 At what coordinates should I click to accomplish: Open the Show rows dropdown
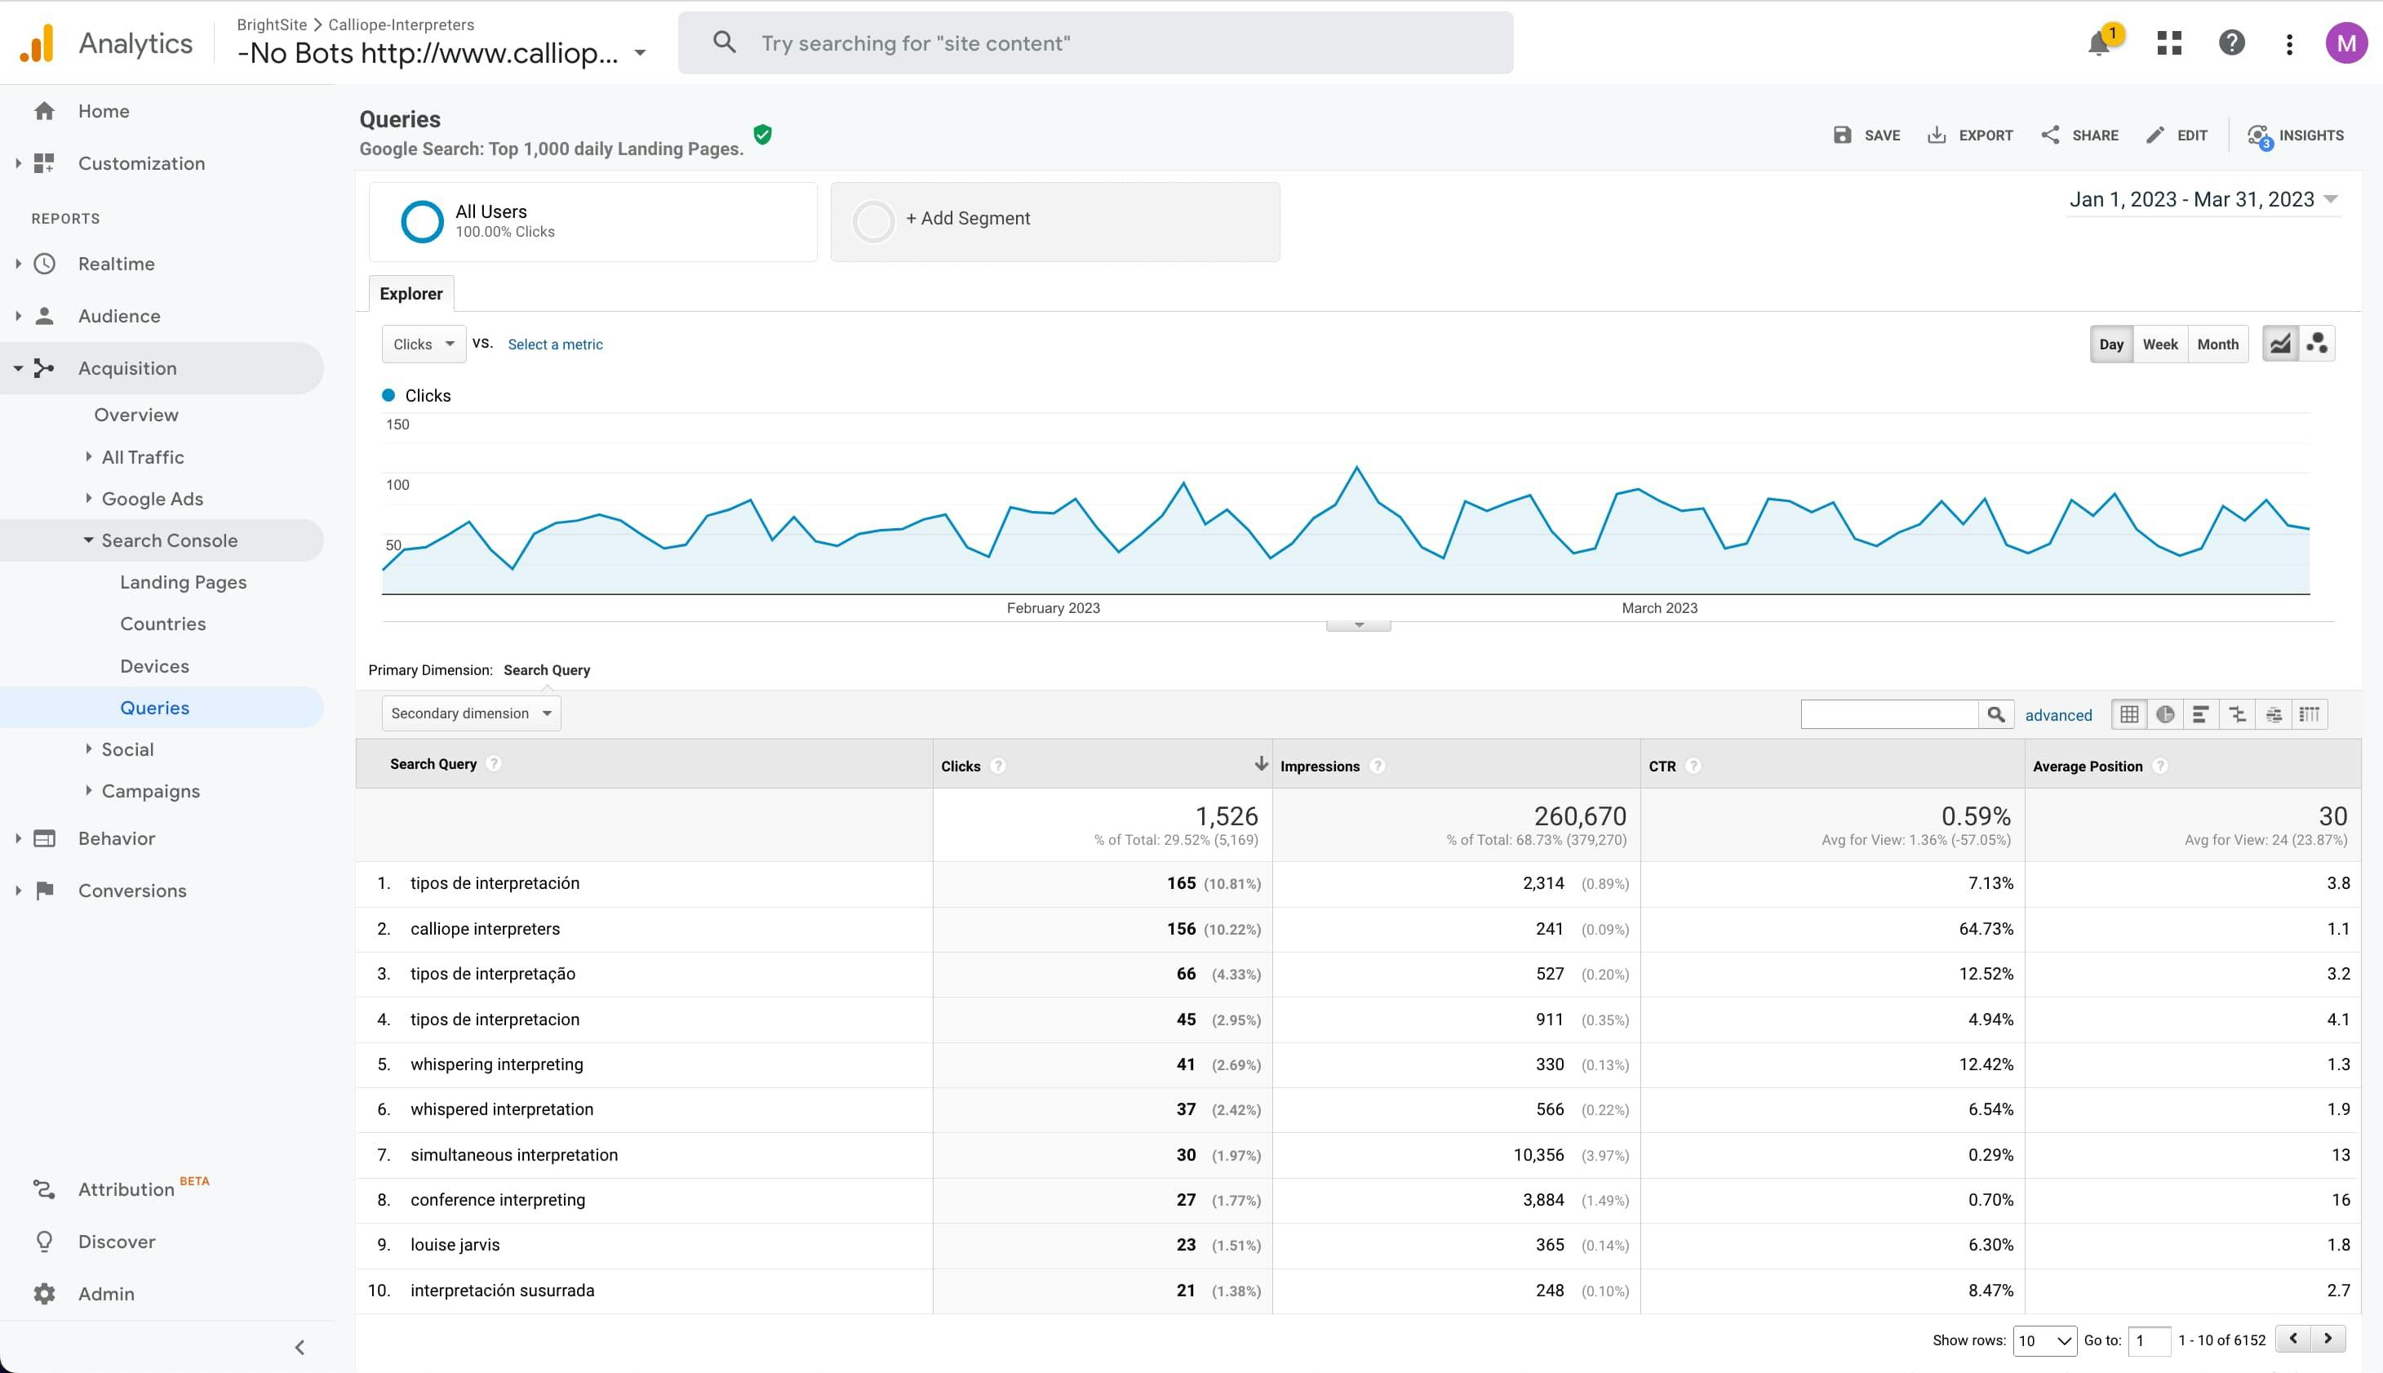2044,1340
